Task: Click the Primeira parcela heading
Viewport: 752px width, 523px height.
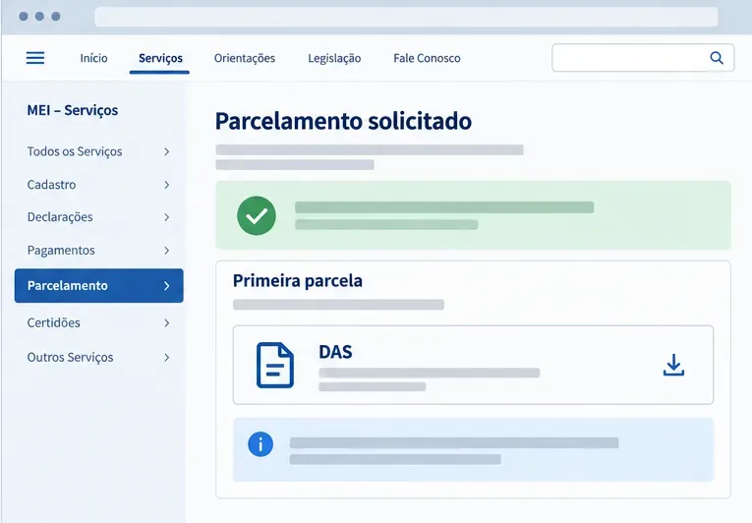Action: (x=297, y=281)
